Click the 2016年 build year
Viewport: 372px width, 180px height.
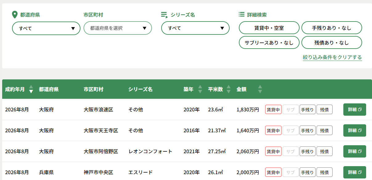(x=191, y=130)
